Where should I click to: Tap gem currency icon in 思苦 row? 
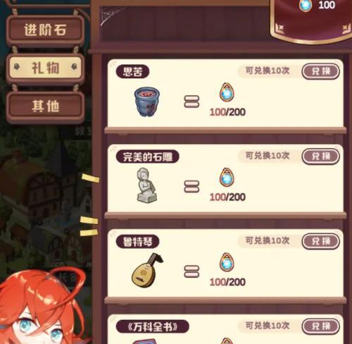click(227, 92)
